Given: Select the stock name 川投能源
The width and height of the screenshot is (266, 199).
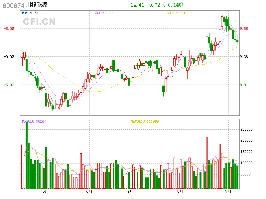Looking at the screenshot, I should pyautogui.click(x=35, y=5).
